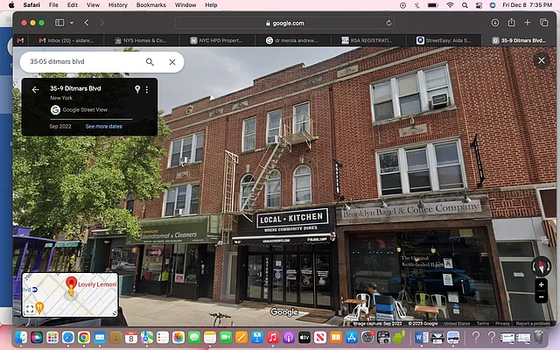The width and height of the screenshot is (560, 350).
Task: Open the three-dot options in address panel
Action: click(147, 89)
